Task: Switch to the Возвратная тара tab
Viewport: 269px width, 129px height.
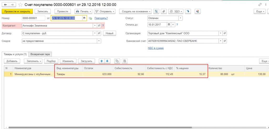Action: [x=40, y=54]
